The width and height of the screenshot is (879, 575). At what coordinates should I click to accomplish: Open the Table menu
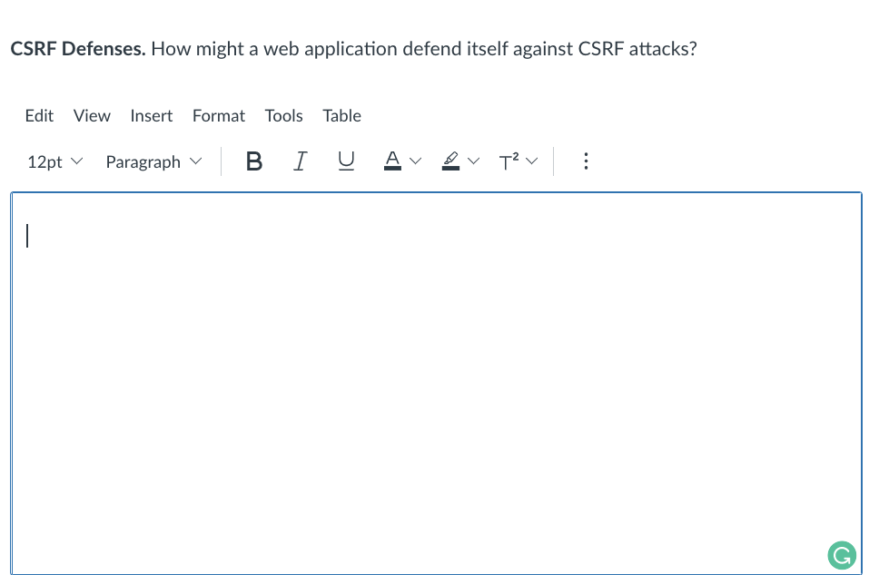[x=341, y=115]
